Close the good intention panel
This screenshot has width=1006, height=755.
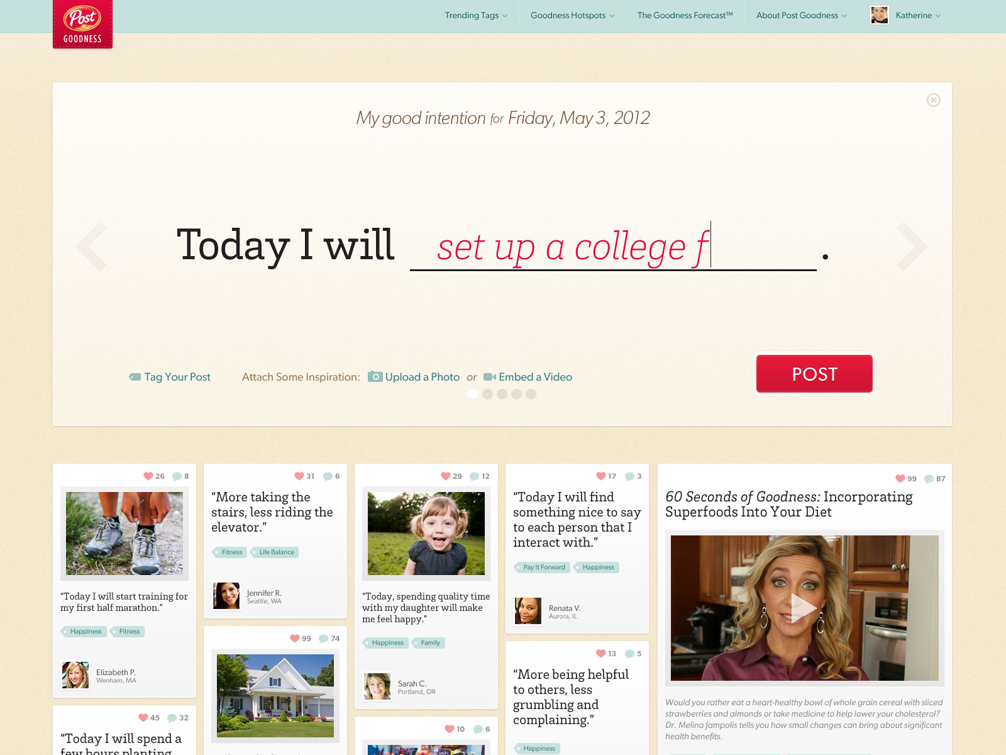[934, 100]
